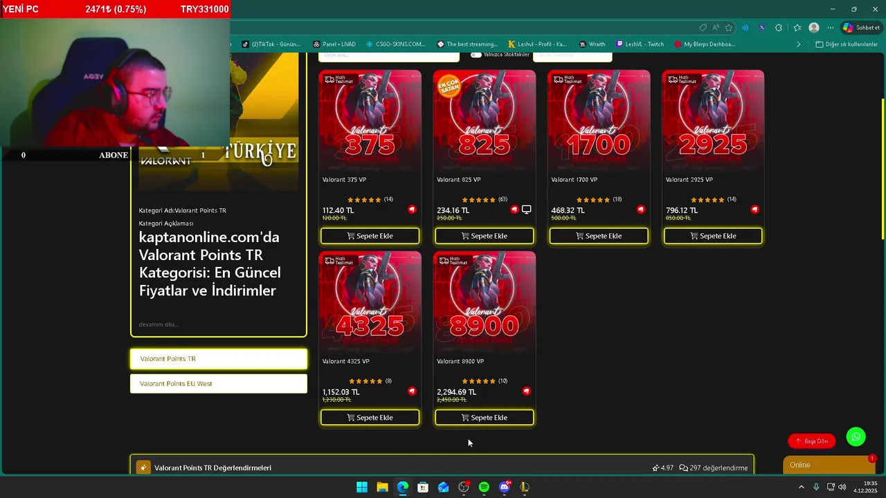Image resolution: width=886 pixels, height=498 pixels.
Task: Open the Valorant 2925 VP product image
Action: [713, 121]
